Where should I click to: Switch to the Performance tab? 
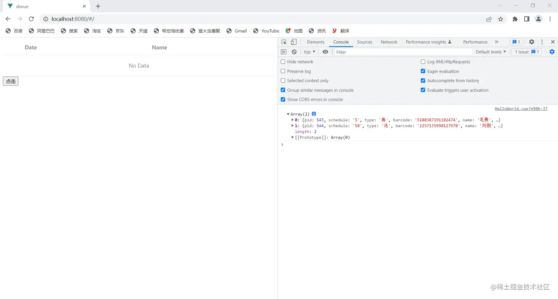pos(475,42)
